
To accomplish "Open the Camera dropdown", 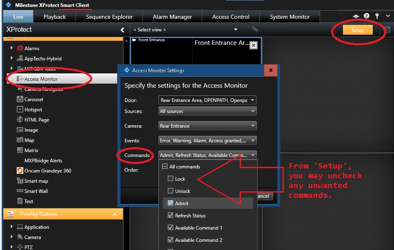I will (207, 126).
